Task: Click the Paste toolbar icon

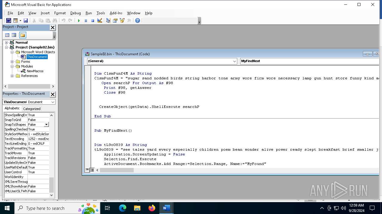Action: tap(48, 21)
